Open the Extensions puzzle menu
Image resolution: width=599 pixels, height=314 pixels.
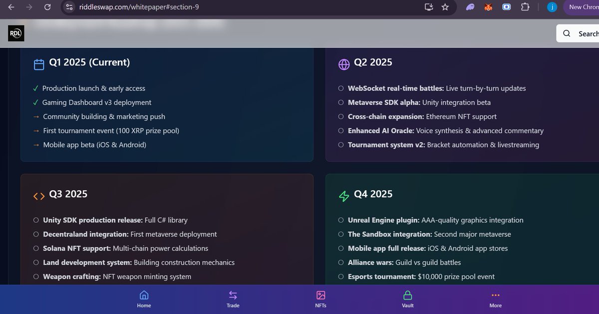coord(525,7)
